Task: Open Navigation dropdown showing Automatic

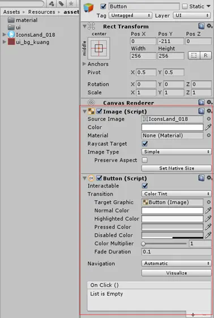Action: coord(176,263)
